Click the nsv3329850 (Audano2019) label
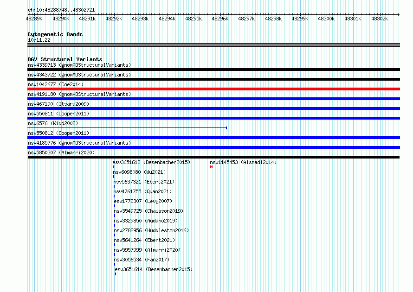The image size is (413, 292). [146, 221]
